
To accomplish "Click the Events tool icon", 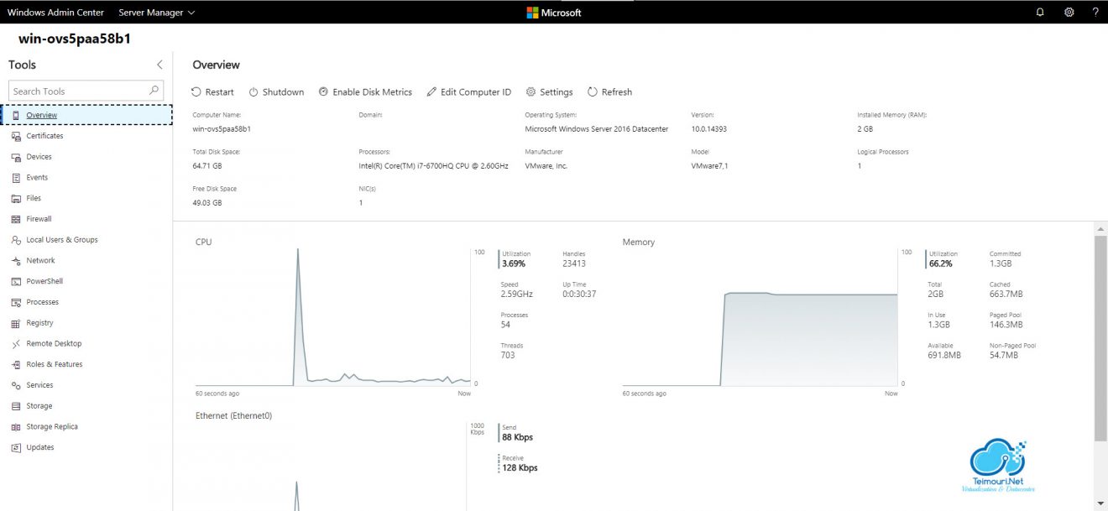I will coord(16,178).
